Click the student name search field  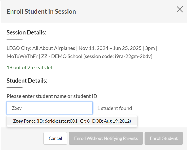coord(50,108)
